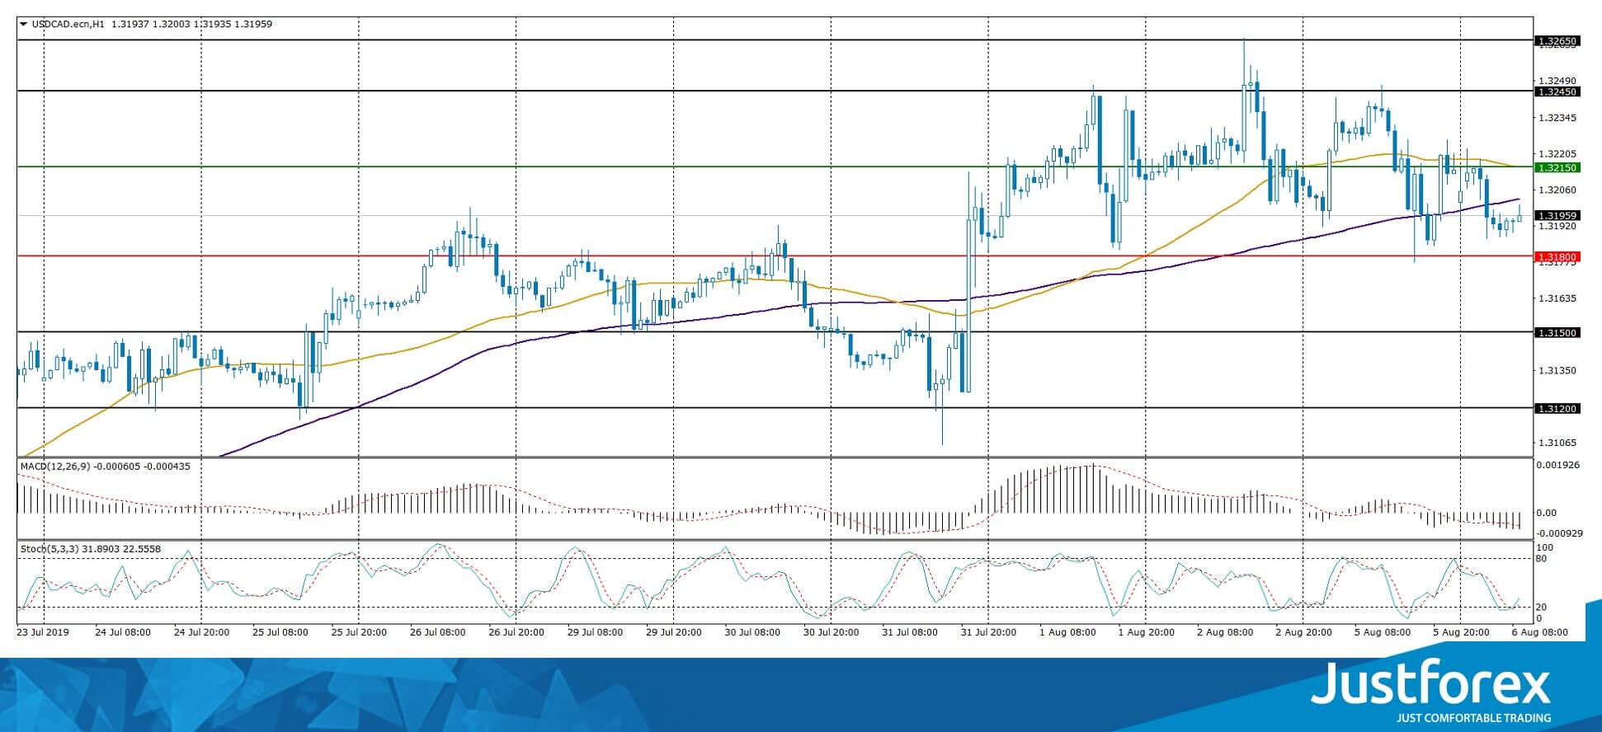The image size is (1602, 732).
Task: Click the 25 Jul 08:00 time label
Action: pyautogui.click(x=280, y=632)
